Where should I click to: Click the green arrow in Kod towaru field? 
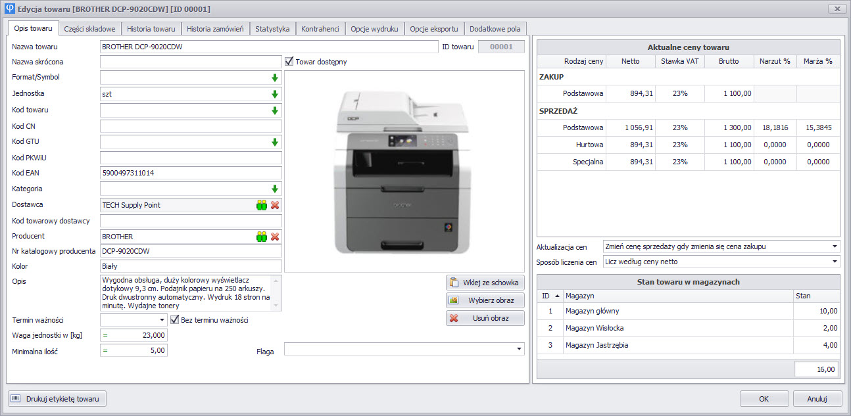(275, 110)
